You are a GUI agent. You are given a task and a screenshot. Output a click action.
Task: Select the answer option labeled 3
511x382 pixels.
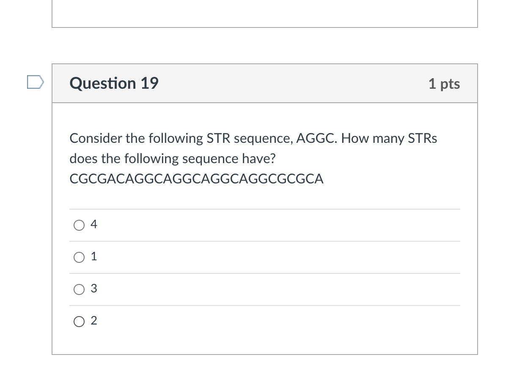[x=94, y=289]
